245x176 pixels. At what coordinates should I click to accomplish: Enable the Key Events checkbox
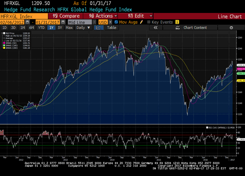click(149, 22)
